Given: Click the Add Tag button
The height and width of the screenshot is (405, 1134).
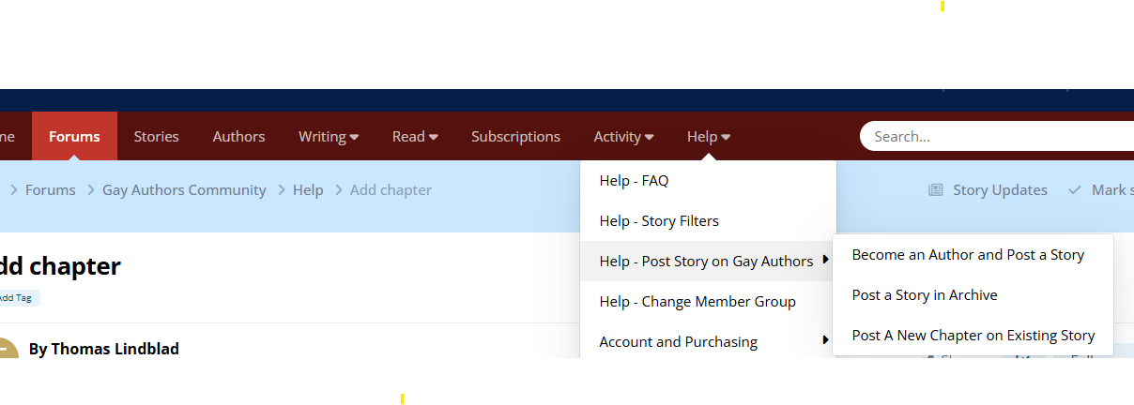Looking at the screenshot, I should (18, 298).
